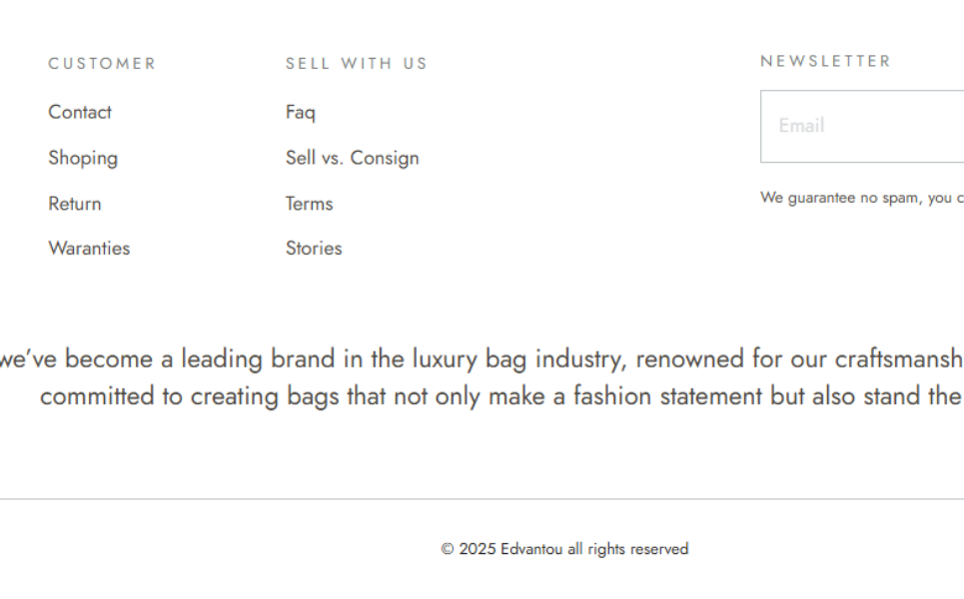The image size is (964, 599).
Task: Click the Return footer link
Action: point(75,204)
